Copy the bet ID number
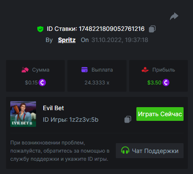This screenshot has width=193, height=174. click(x=152, y=29)
